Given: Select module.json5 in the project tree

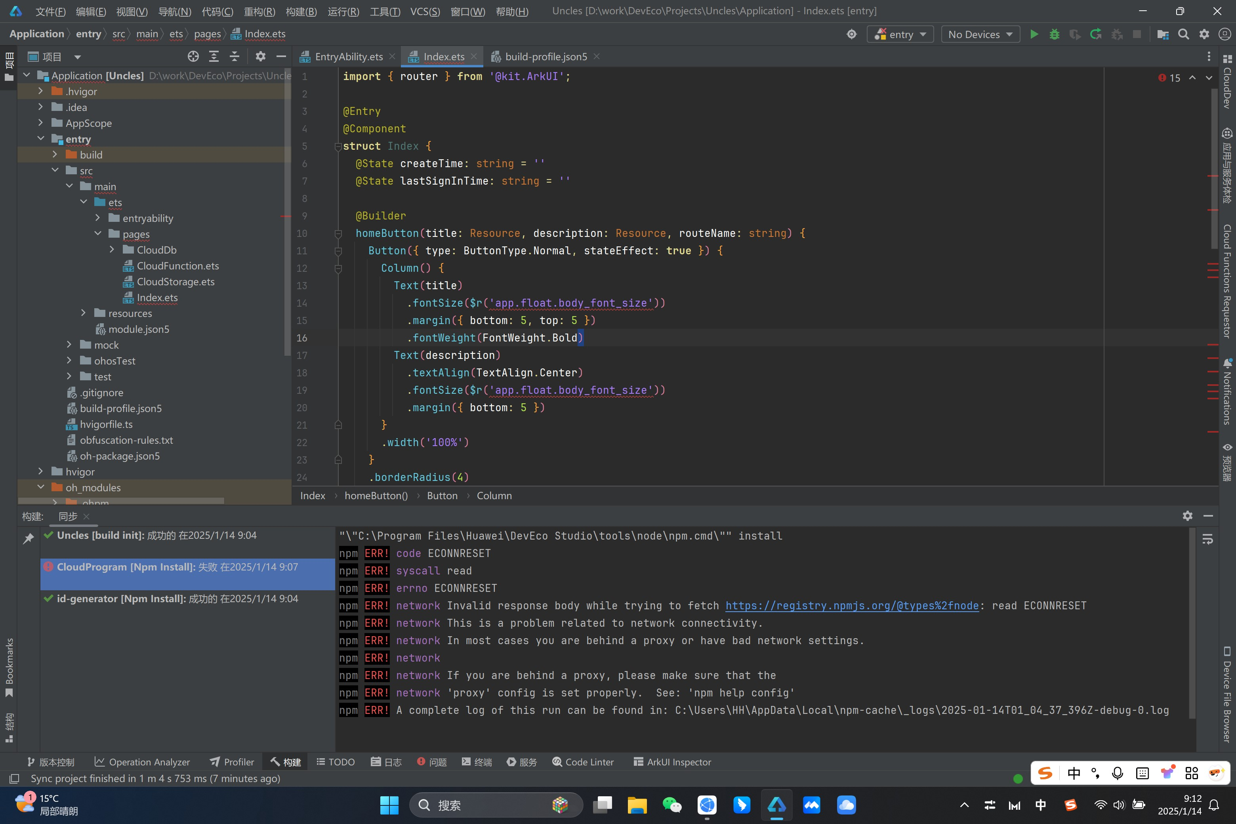Looking at the screenshot, I should (139, 329).
